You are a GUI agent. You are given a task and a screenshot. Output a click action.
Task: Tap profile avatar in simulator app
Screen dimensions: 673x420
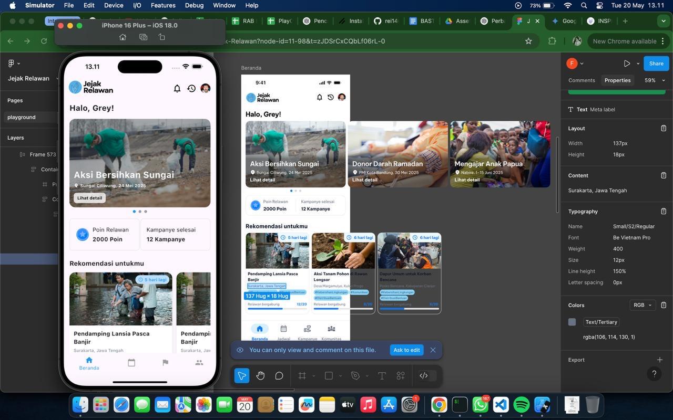point(206,88)
